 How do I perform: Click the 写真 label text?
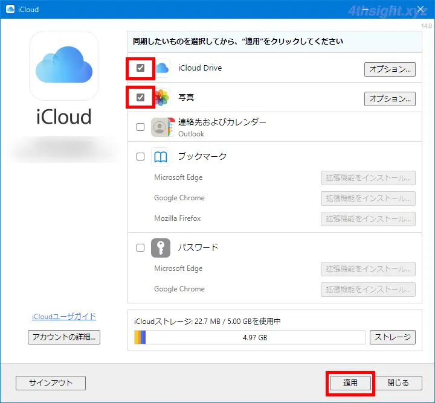[186, 98]
